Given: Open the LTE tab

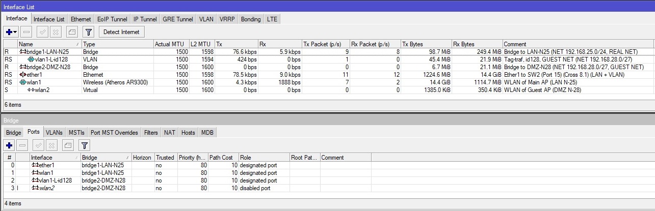Looking at the screenshot, I should [x=272, y=19].
